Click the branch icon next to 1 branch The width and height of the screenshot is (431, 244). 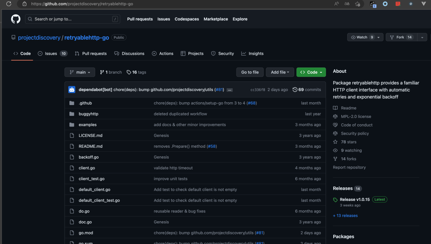point(102,72)
